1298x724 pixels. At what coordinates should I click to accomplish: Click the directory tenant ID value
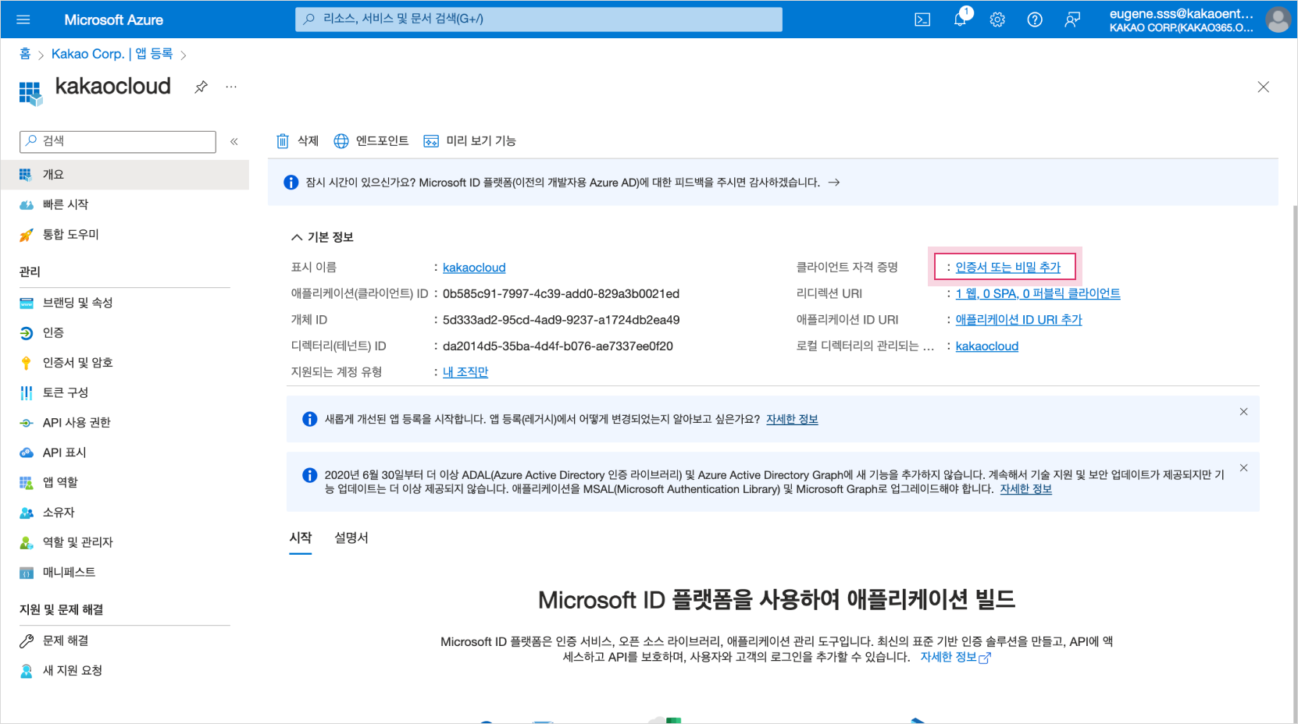point(558,346)
